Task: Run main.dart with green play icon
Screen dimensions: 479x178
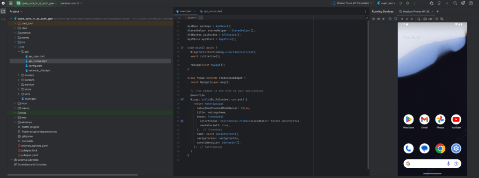Action: (401, 3)
